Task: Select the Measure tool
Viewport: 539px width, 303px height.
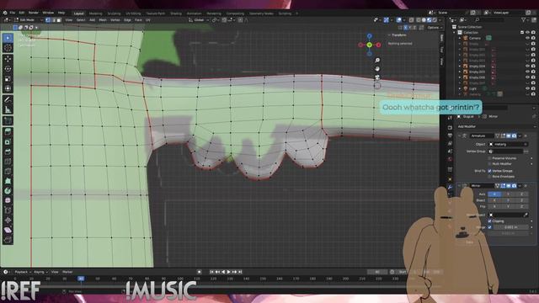Action: point(8,109)
